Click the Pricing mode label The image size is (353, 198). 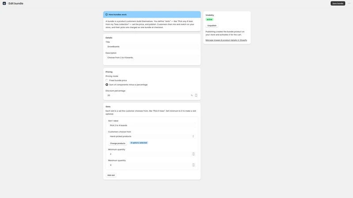tap(112, 76)
